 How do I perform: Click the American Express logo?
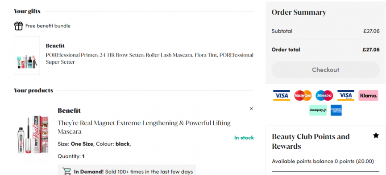(x=336, y=110)
